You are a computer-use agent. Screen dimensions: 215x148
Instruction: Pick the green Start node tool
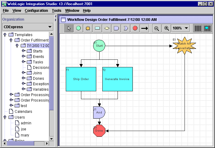pyautogui.click(x=78, y=28)
